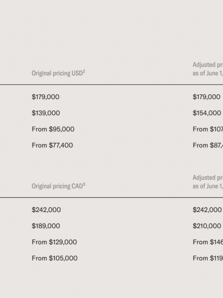This screenshot has width=223, height=298.
Task: Click the USD footnote superscript 2
Action: 84,72
